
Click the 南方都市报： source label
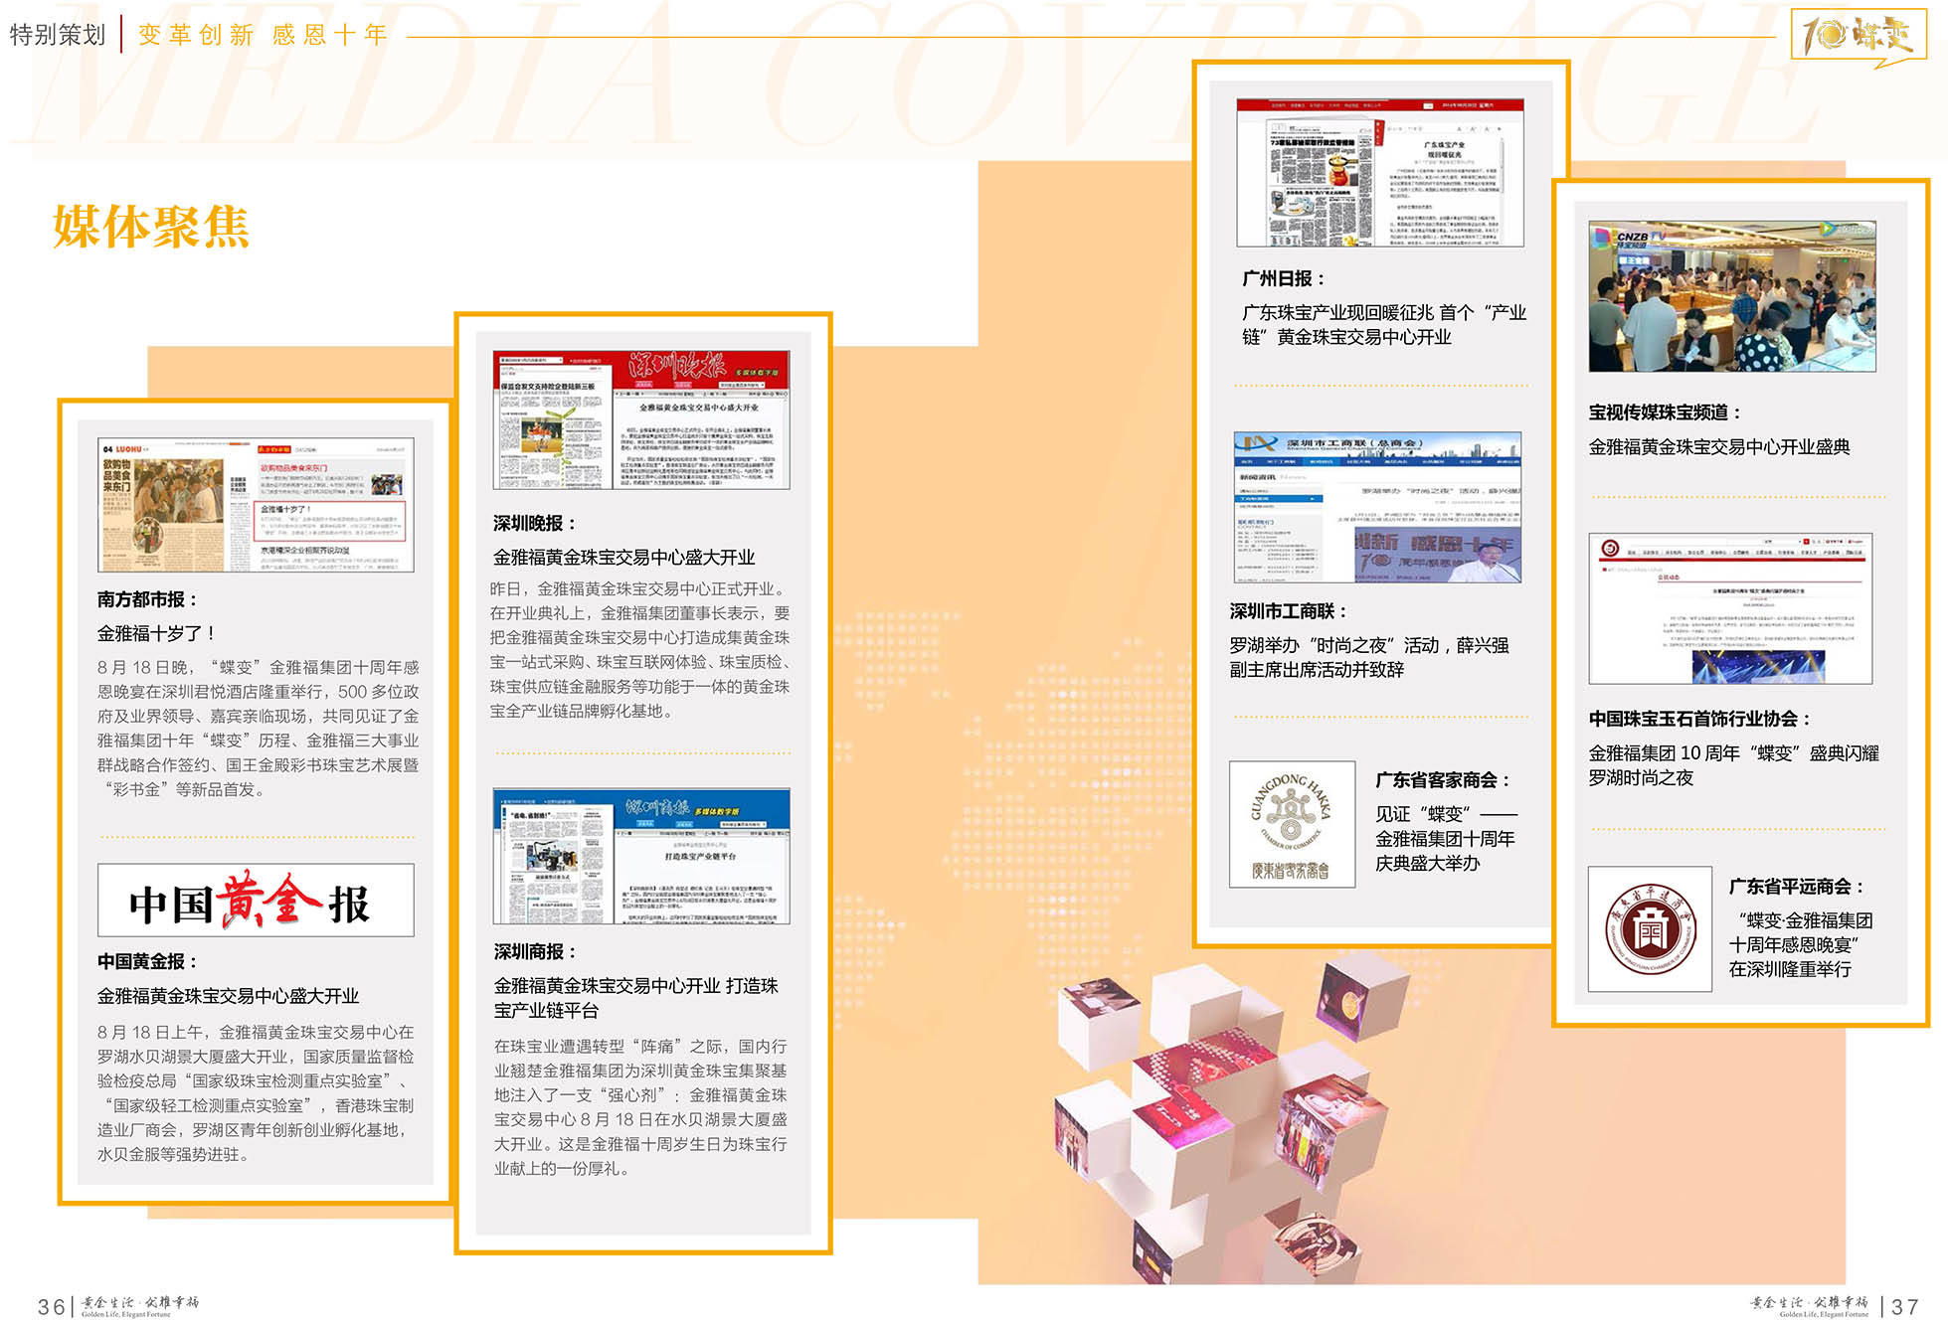tap(148, 599)
